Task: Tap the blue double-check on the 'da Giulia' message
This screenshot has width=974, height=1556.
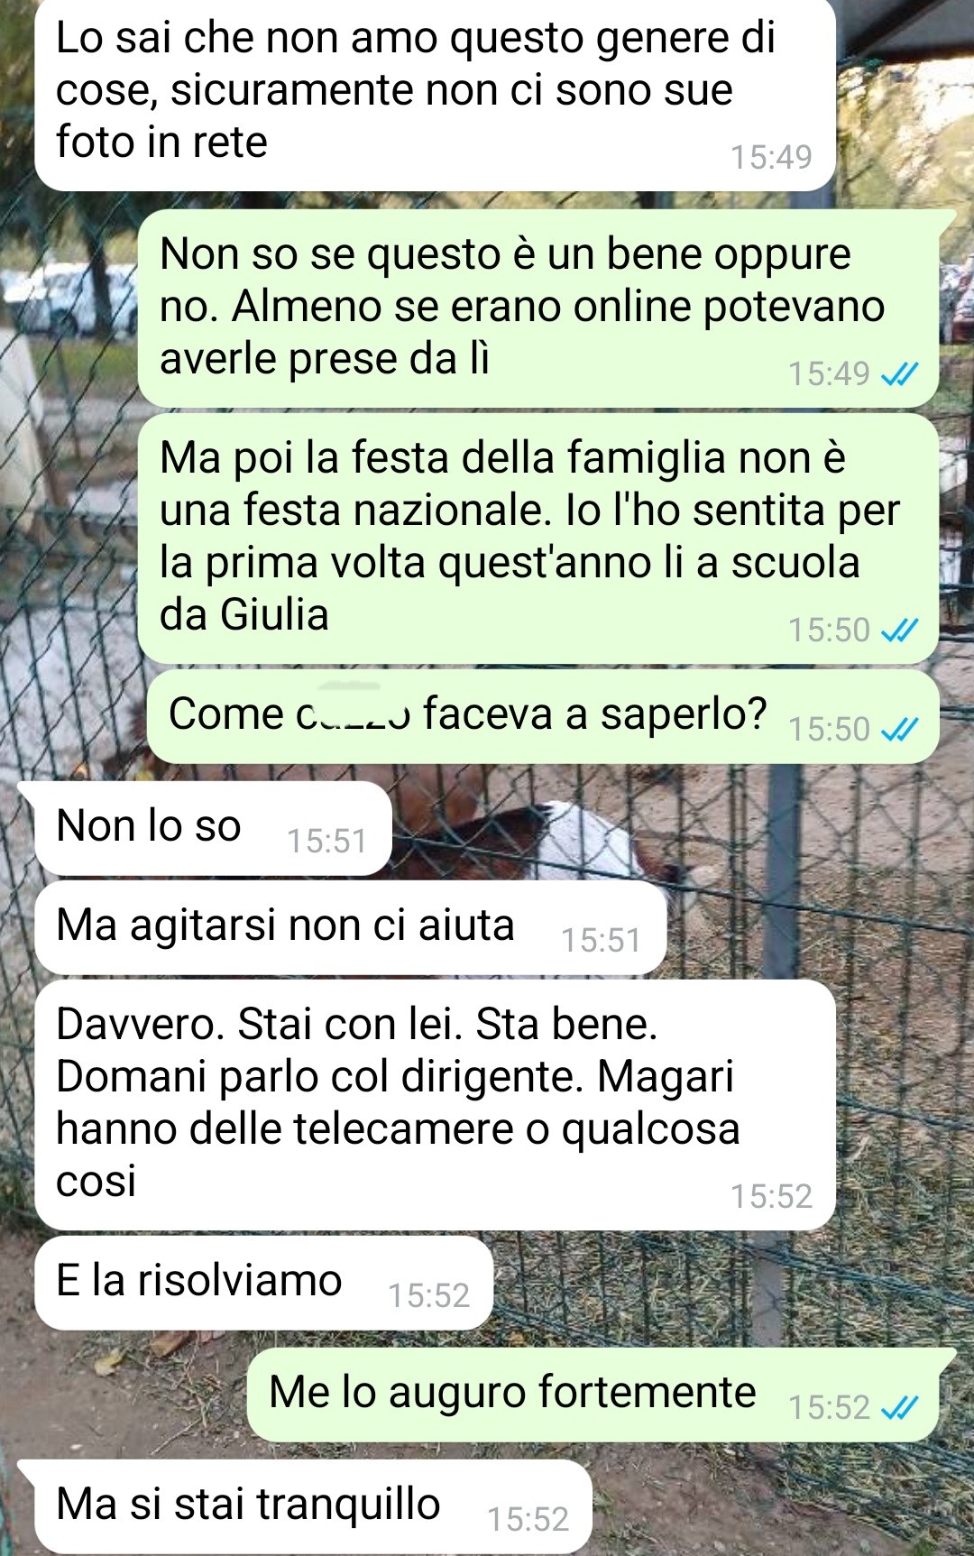Action: click(899, 630)
